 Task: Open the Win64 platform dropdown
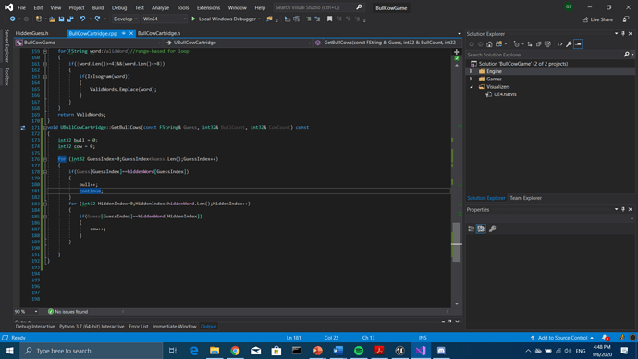(x=164, y=19)
